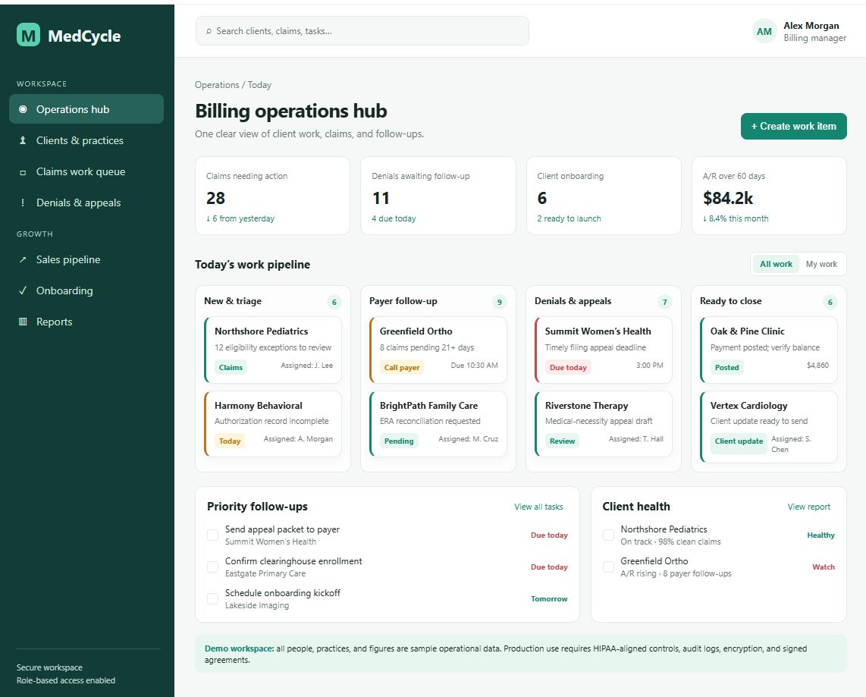Open the Summit Women's Health card
Screen dimensions: 866x697
coord(604,350)
